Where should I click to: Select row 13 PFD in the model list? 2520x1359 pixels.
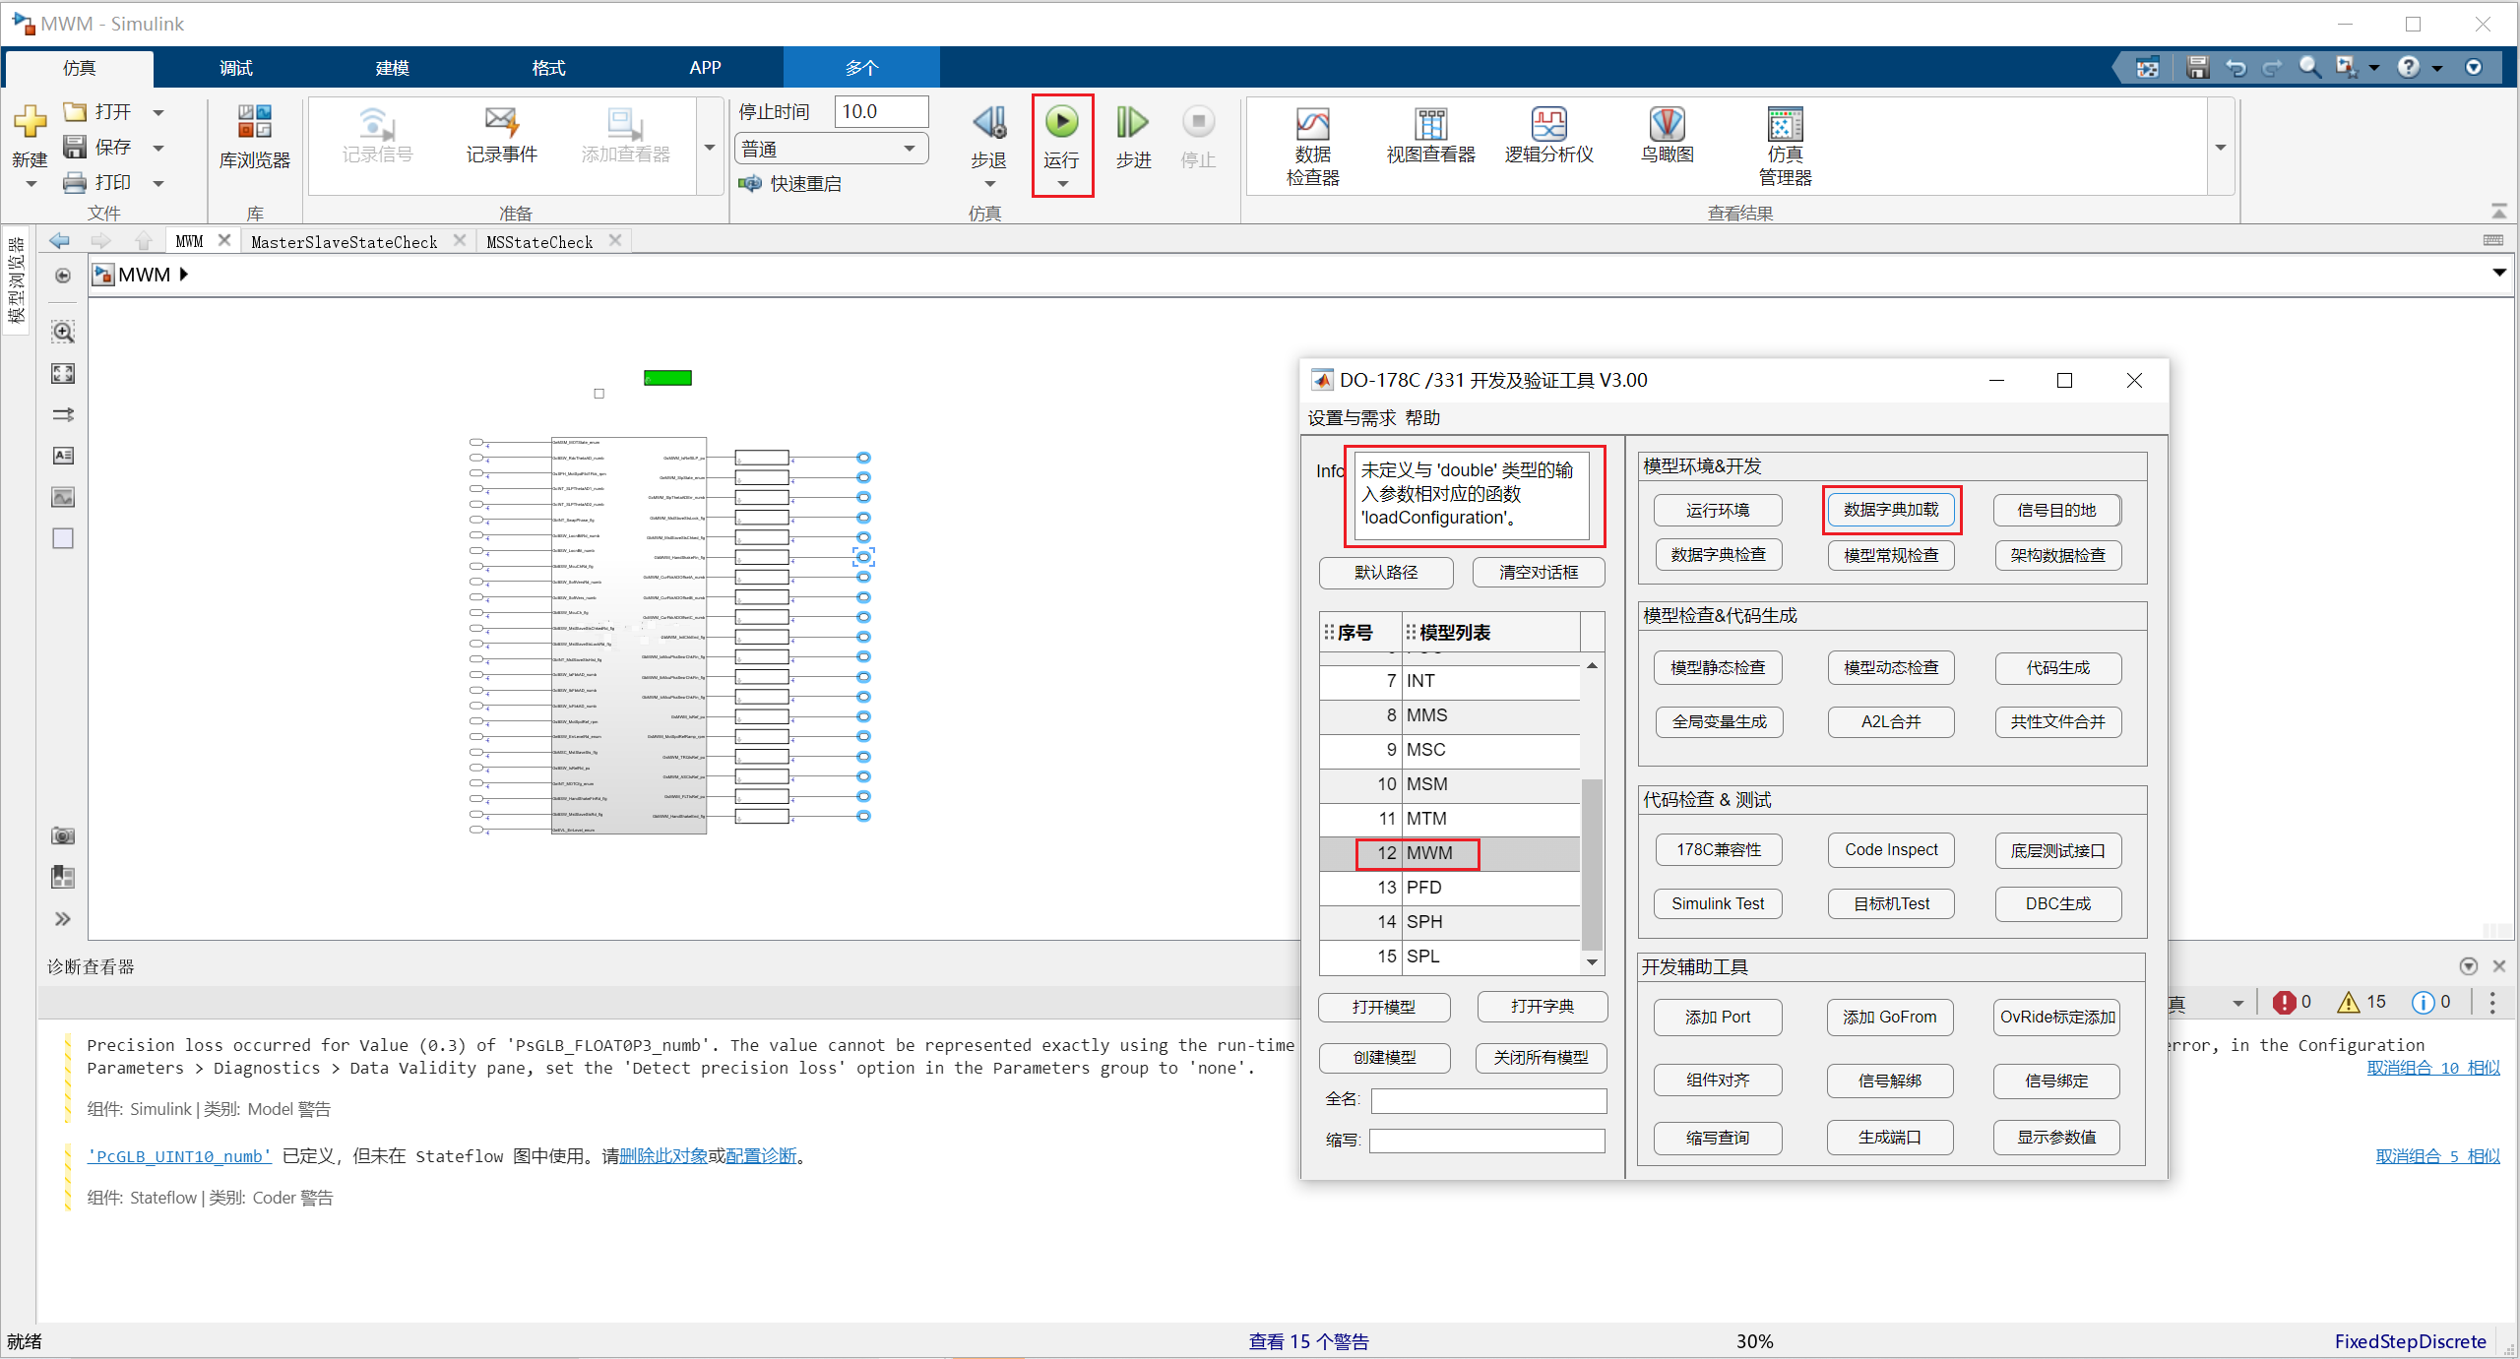(x=1450, y=888)
